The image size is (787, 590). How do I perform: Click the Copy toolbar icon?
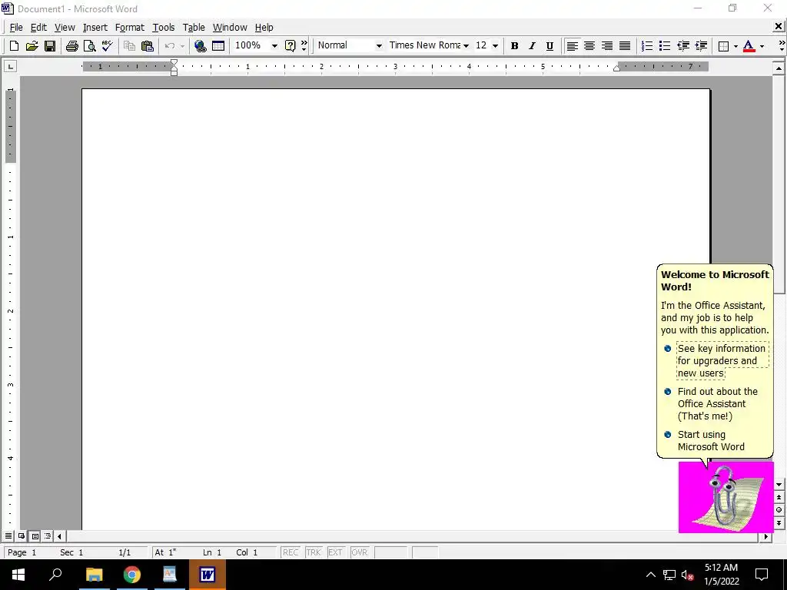point(129,46)
